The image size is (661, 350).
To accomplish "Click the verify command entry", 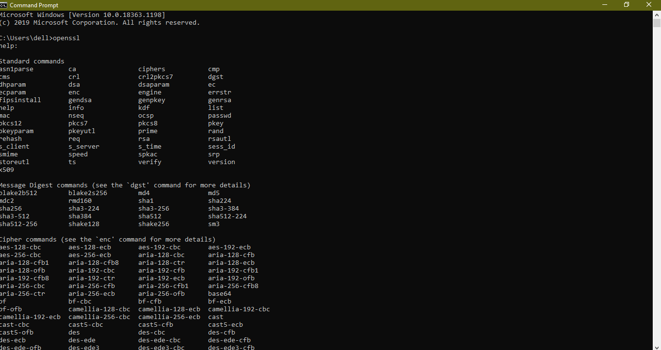I will [150, 162].
